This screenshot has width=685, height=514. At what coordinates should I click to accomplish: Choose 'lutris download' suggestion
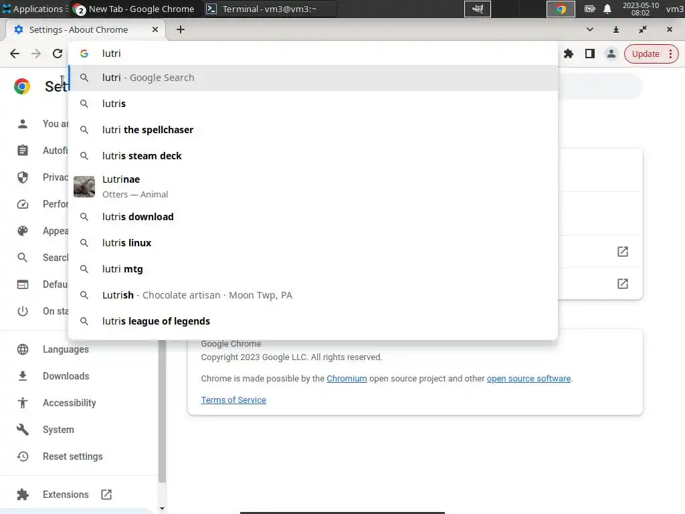pyautogui.click(x=313, y=217)
